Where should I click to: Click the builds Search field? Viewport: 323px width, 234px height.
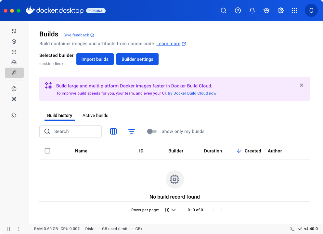tap(71, 131)
